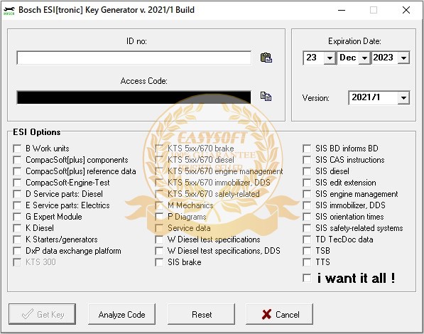The width and height of the screenshot is (424, 334).
Task: Enable the Service data option
Action: (x=159, y=228)
